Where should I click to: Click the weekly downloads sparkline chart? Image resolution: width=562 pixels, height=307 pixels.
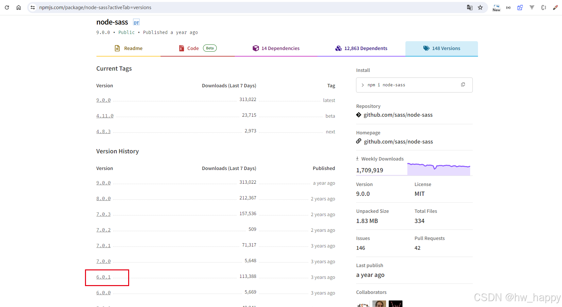point(439,169)
